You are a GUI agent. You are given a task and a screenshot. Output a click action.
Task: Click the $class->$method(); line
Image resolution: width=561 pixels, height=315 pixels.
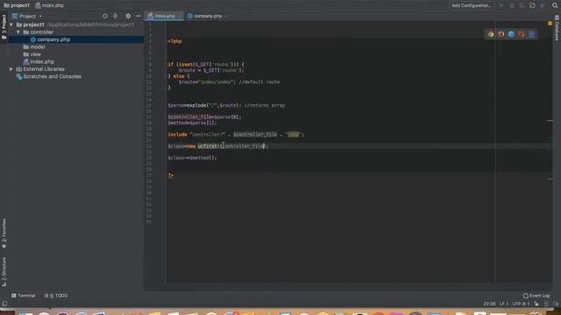[x=192, y=157]
